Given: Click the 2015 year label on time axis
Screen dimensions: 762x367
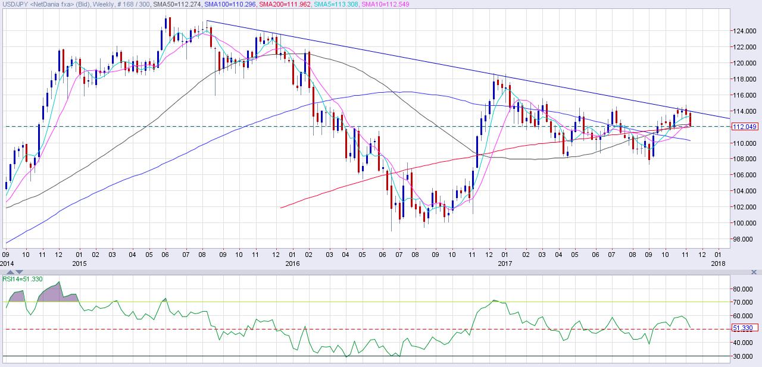Looking at the screenshot, I should [x=79, y=263].
